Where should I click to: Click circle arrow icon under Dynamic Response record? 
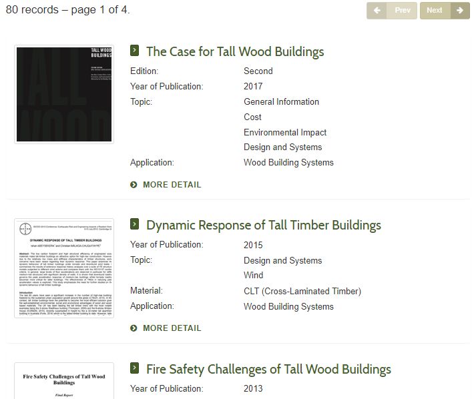[134, 328]
